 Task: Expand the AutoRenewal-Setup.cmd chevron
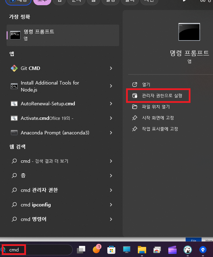(x=111, y=104)
